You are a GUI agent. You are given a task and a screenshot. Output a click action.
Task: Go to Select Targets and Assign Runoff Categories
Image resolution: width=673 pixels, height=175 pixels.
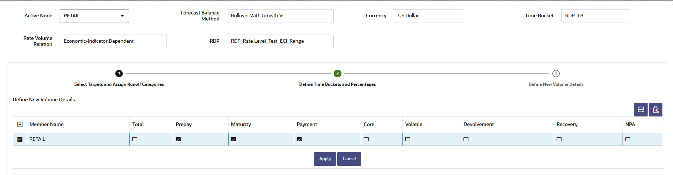tap(119, 84)
